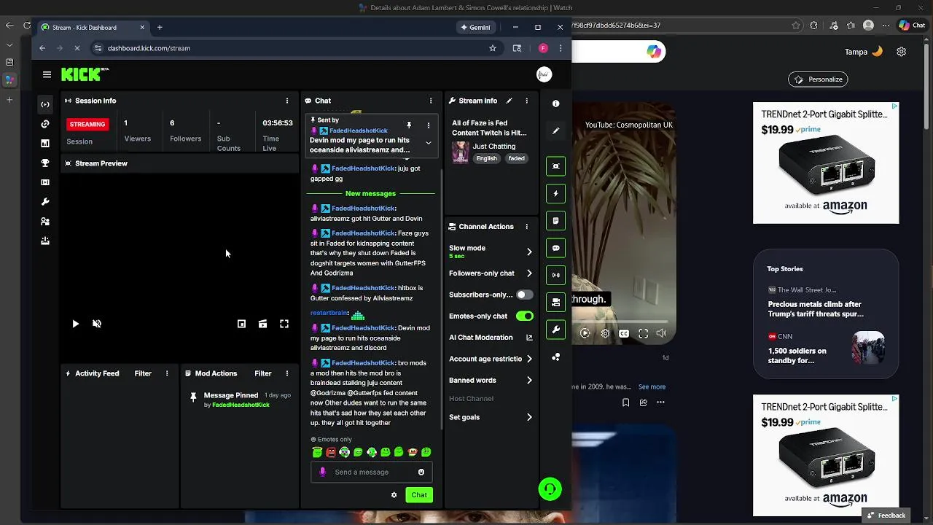
Task: Toggle the Chat bubble widget in right bar
Action: [x=555, y=248]
